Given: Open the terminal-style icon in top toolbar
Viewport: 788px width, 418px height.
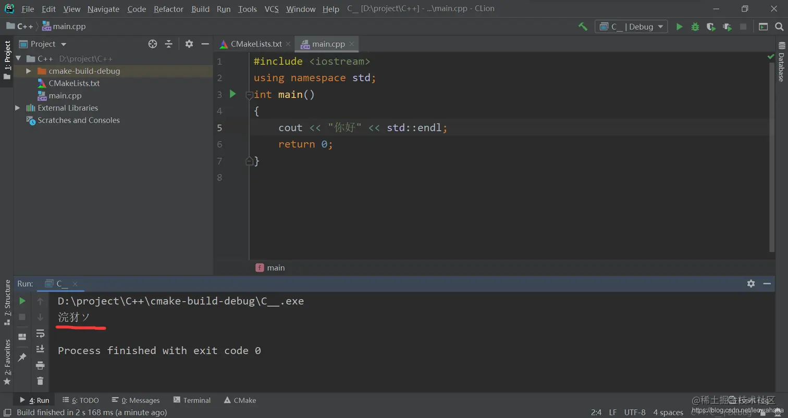Looking at the screenshot, I should click(763, 27).
